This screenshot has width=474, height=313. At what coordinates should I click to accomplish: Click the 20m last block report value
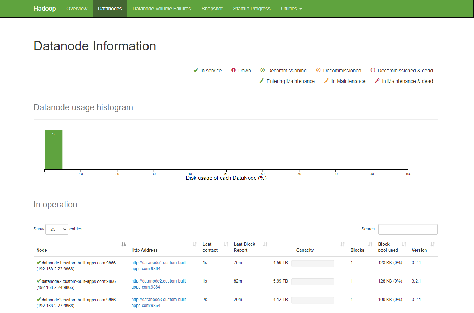click(x=238, y=300)
